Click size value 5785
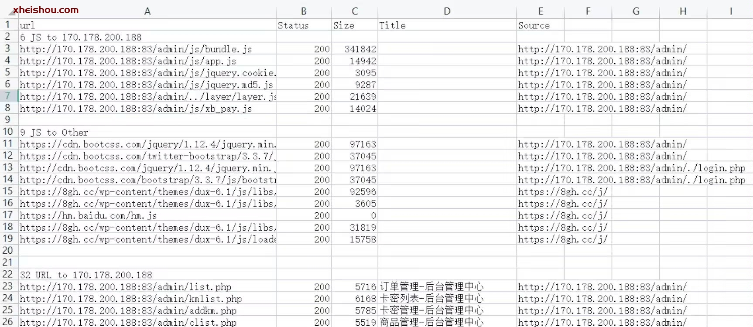Image resolution: width=753 pixels, height=327 pixels. [x=355, y=310]
